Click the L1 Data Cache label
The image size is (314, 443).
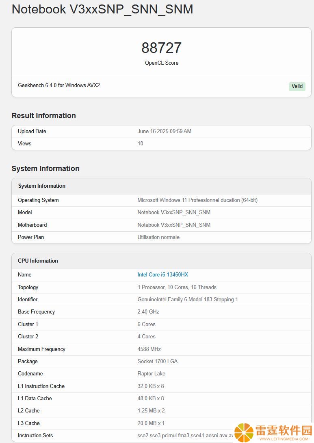[x=35, y=399]
